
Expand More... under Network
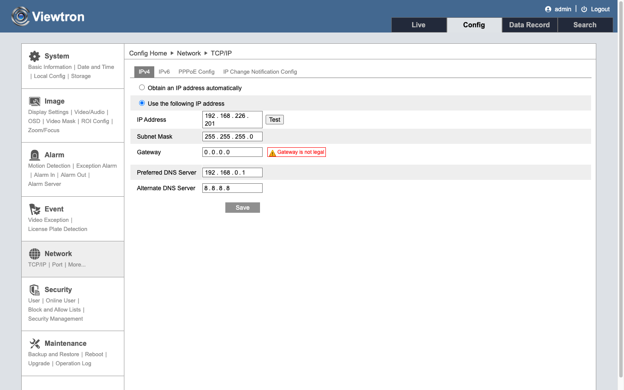pyautogui.click(x=77, y=265)
